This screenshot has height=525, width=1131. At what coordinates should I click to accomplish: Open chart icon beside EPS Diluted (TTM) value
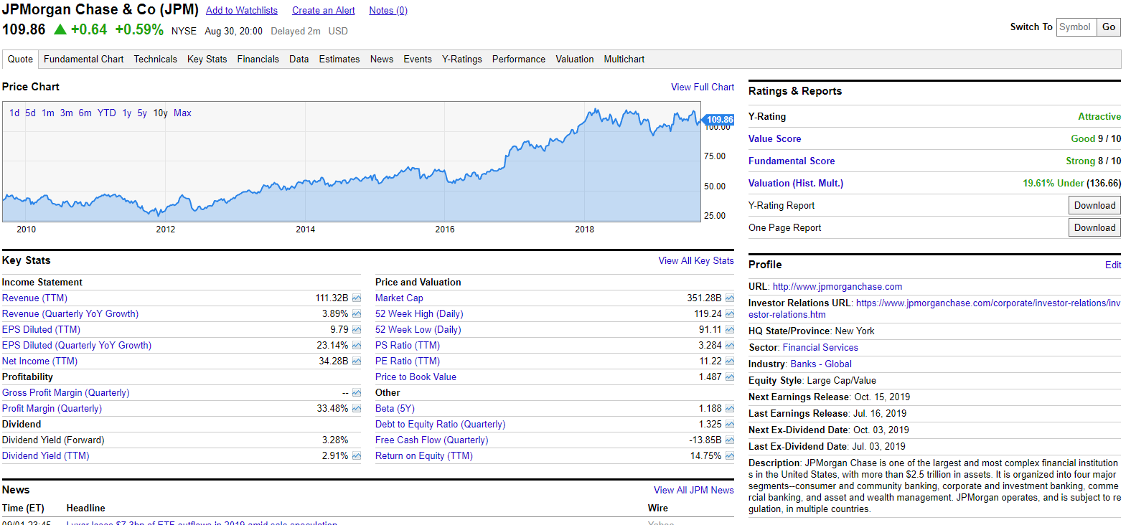[357, 330]
